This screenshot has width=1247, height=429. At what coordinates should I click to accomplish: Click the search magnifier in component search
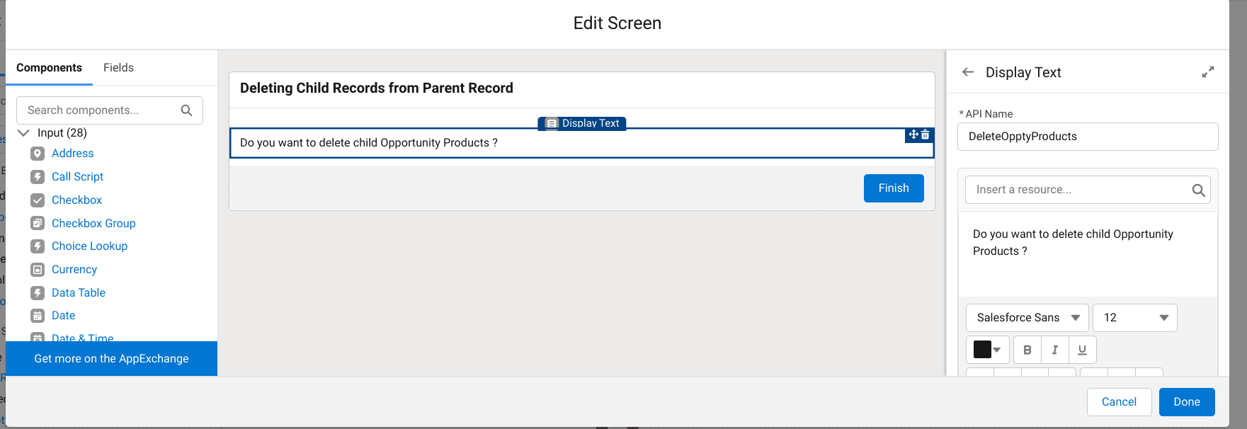[x=186, y=110]
